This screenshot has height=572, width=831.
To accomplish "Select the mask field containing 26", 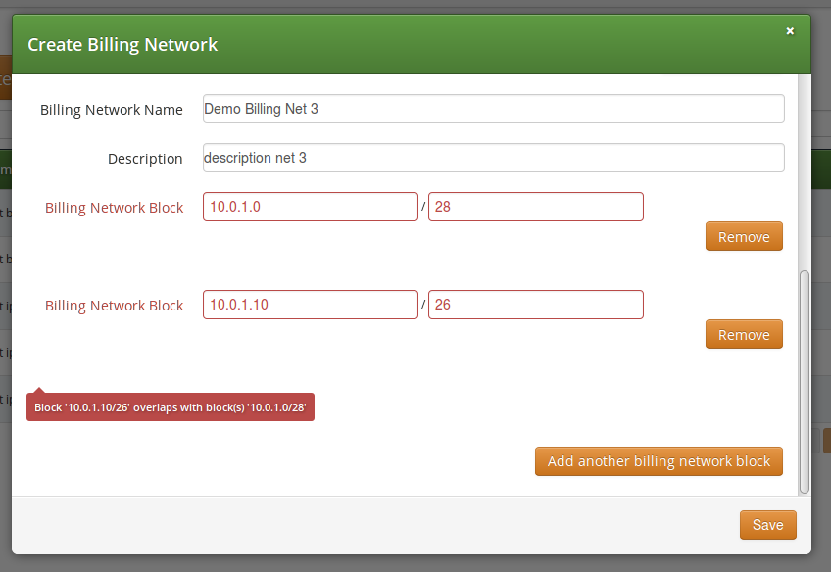I will tap(535, 305).
